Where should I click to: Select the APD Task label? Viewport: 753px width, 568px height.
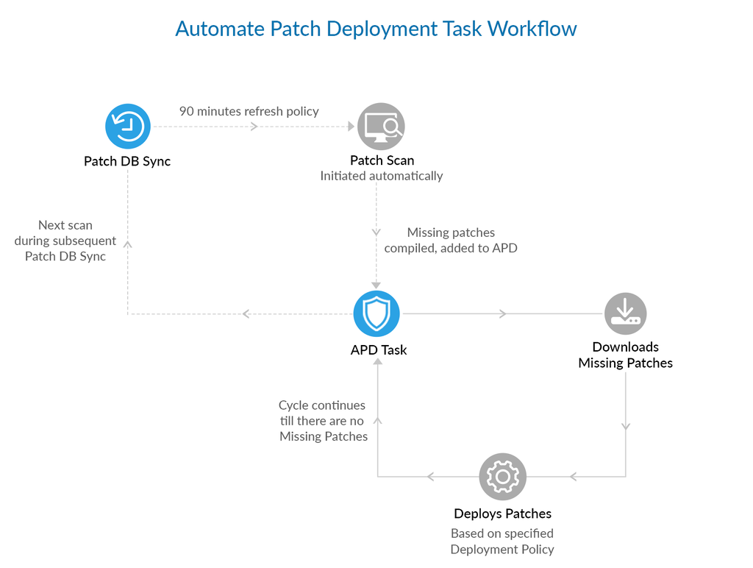point(378,349)
